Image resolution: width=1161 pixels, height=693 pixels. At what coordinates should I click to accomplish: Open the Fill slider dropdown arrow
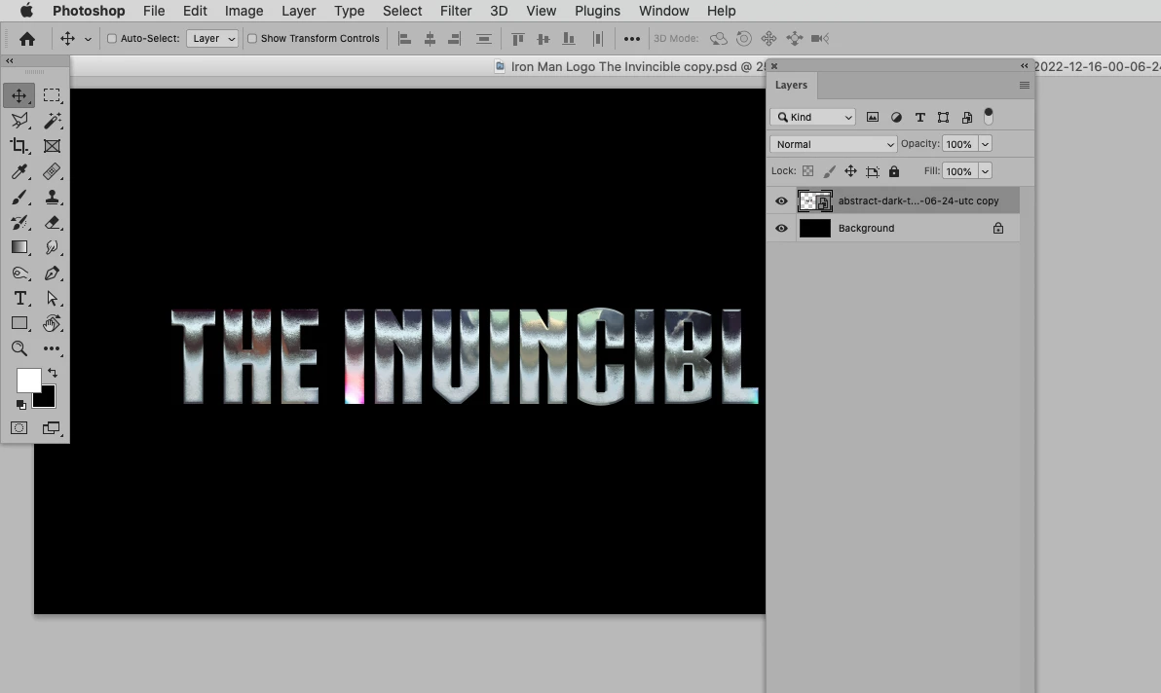[986, 171]
